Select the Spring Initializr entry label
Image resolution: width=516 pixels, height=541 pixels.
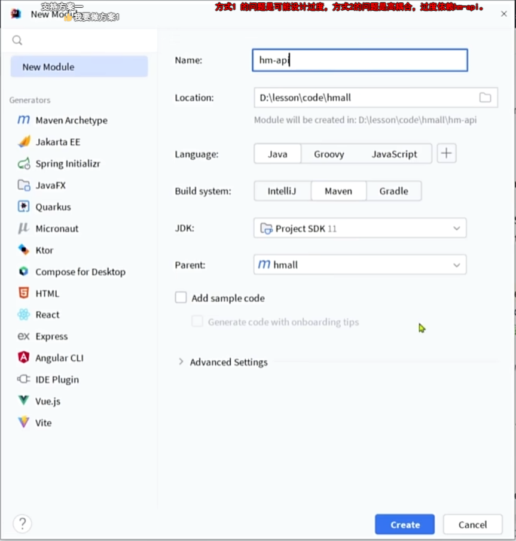[68, 163]
